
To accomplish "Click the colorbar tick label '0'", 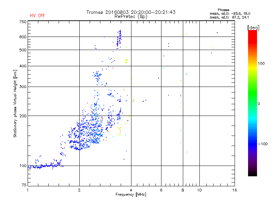I will click(259, 104).
